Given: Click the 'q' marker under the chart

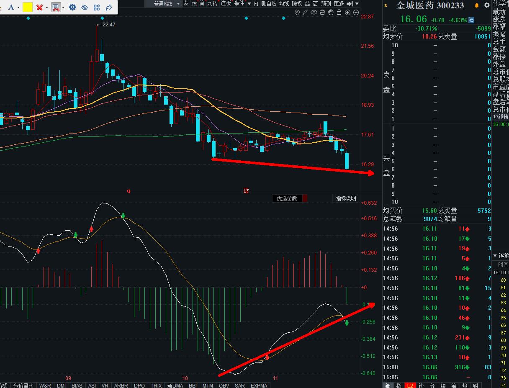Looking at the screenshot, I should click(129, 191).
